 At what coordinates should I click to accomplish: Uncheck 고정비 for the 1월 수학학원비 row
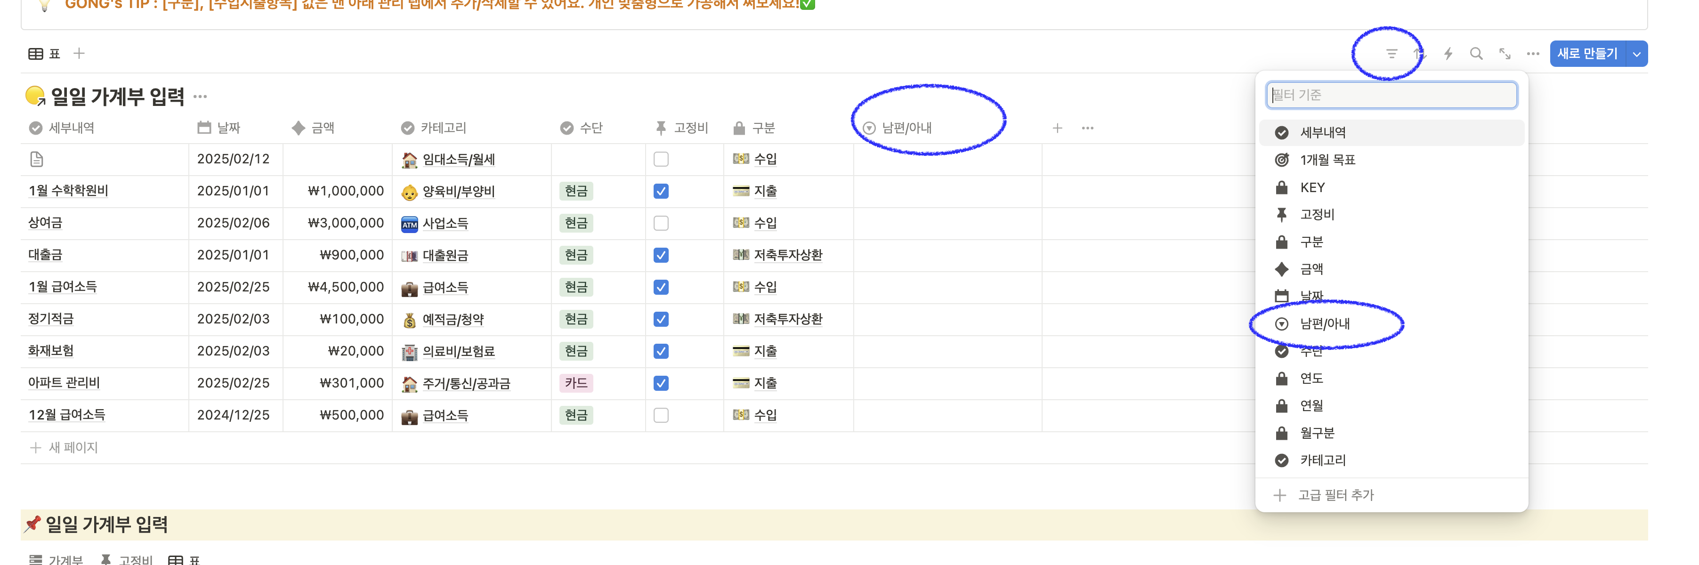(661, 191)
